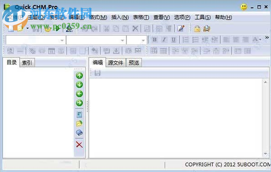Click the COPYRIGHT (C) 2012 5UBOOT.COM text
This screenshot has height=172, width=271.
228,165
